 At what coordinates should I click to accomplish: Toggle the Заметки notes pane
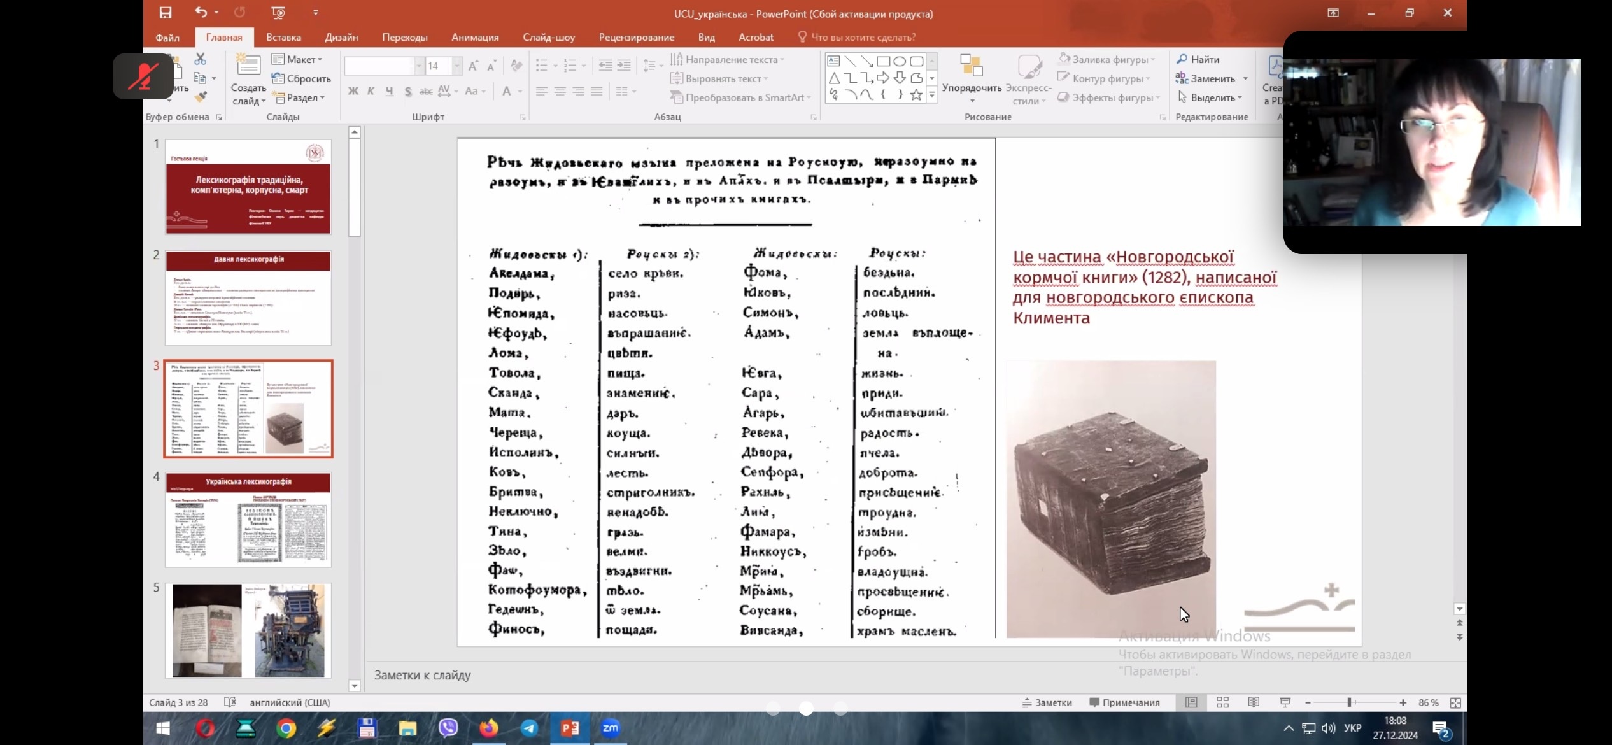point(1047,702)
